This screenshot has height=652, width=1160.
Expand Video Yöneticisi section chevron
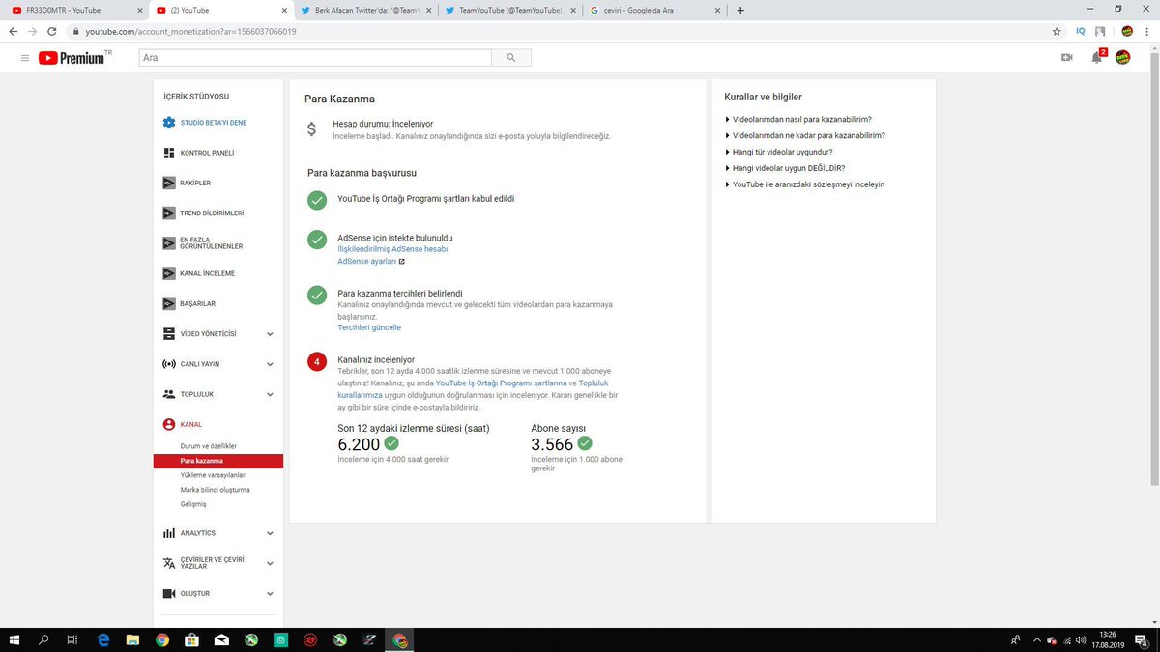270,334
